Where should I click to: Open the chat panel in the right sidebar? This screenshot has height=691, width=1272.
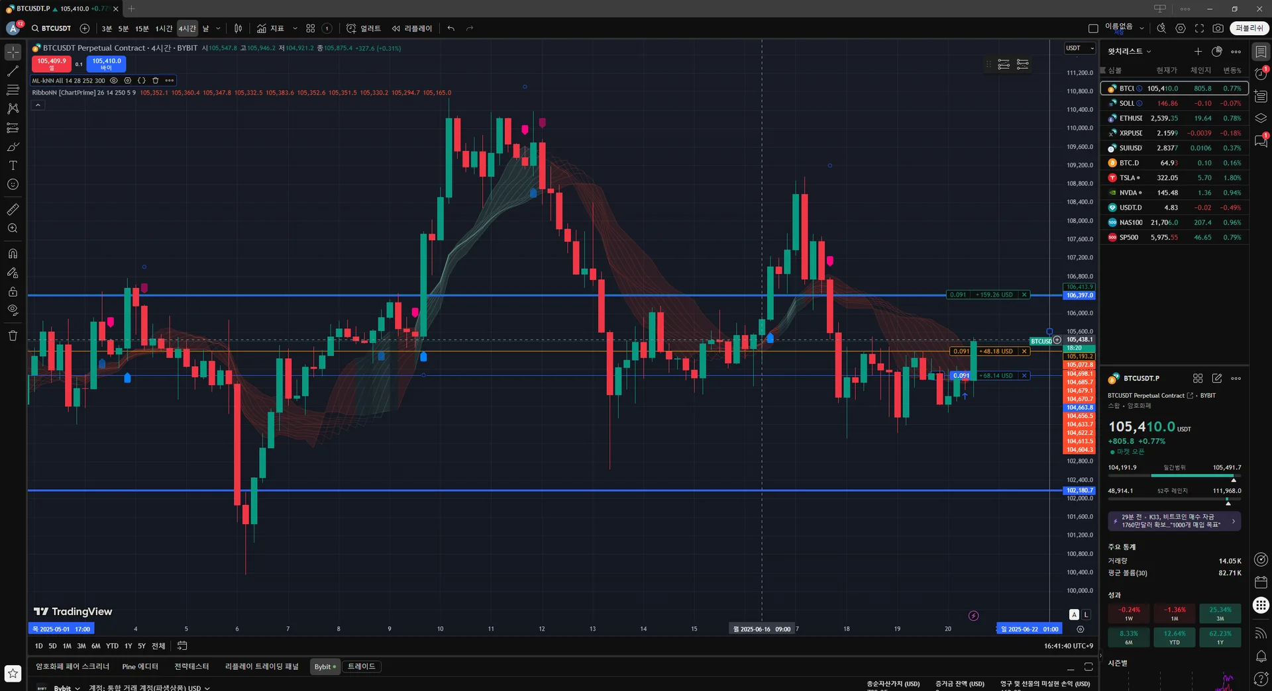(1261, 141)
